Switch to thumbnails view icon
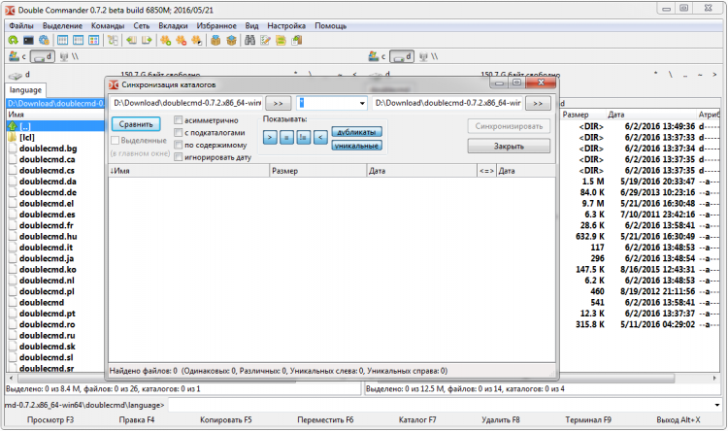 [93, 41]
